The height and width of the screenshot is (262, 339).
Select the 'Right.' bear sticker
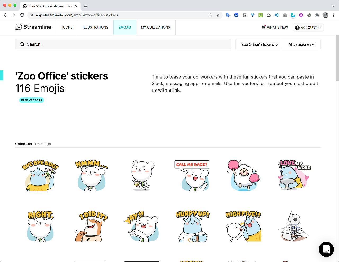click(x=40, y=226)
